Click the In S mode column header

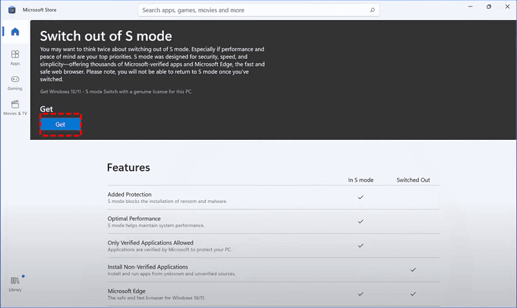[360, 180]
